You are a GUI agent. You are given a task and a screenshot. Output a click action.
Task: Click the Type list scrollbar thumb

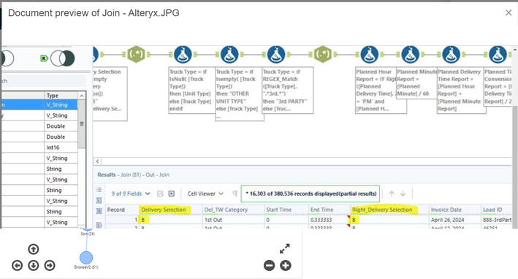[x=82, y=124]
